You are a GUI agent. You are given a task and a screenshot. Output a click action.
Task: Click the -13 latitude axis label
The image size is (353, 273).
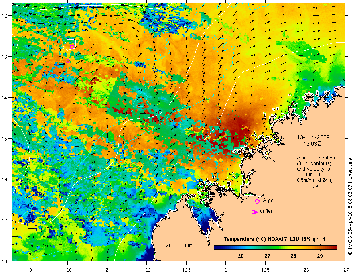pos(4,56)
